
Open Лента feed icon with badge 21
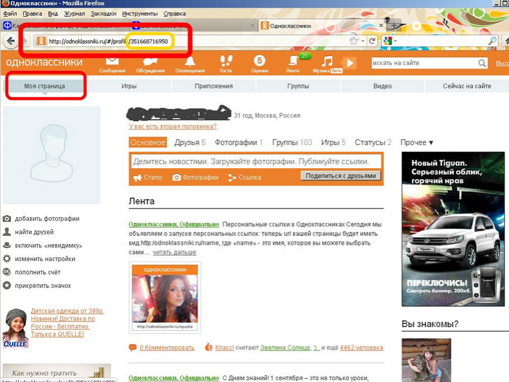pyautogui.click(x=293, y=61)
